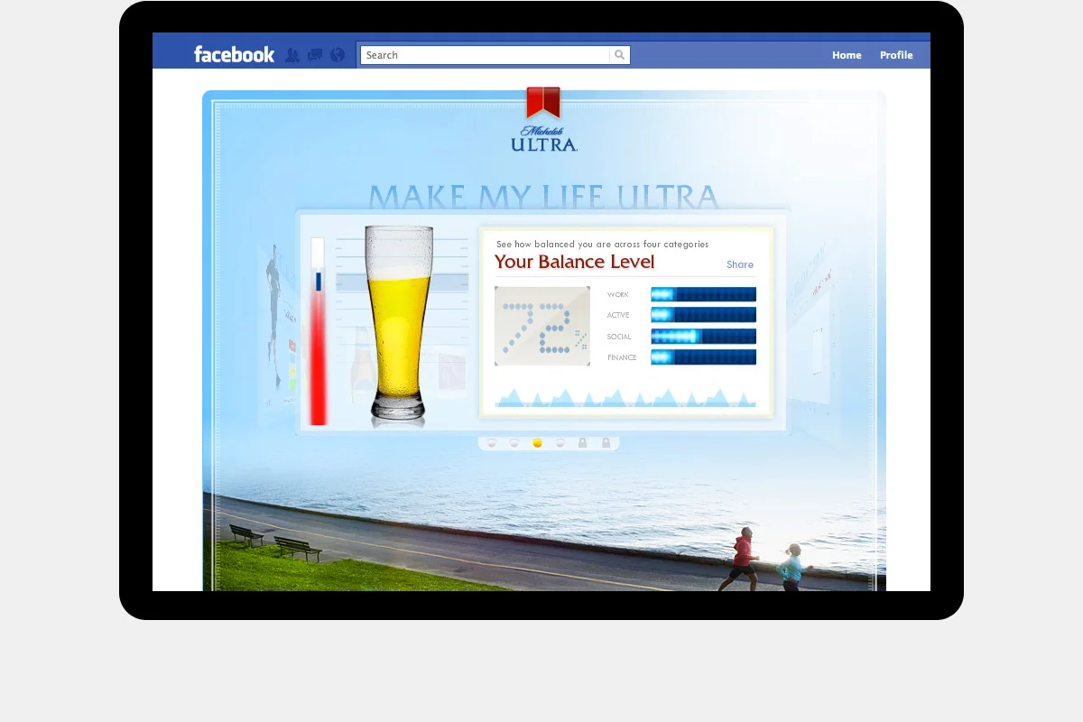The image size is (1083, 722).
Task: Click the WORK progress bar
Action: (703, 294)
